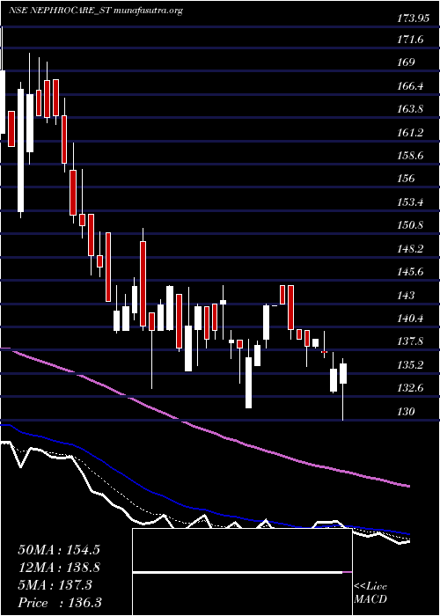Click the 156 price axis label

(407, 179)
